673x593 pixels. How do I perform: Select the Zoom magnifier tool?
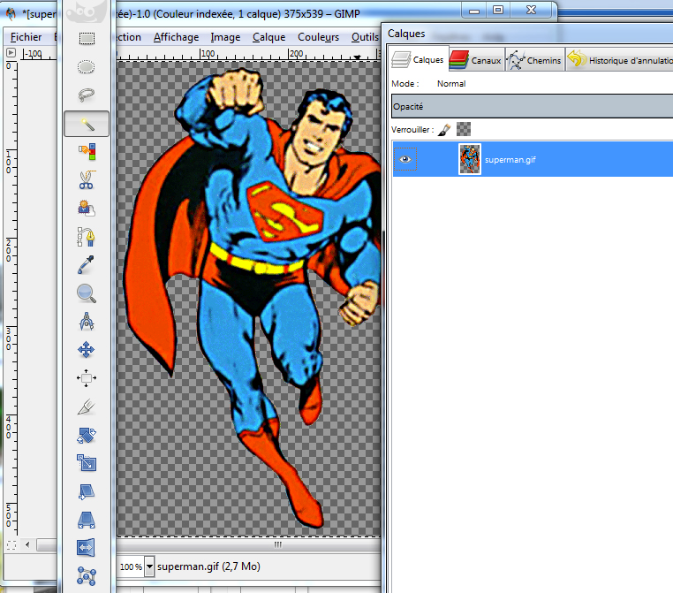(87, 293)
